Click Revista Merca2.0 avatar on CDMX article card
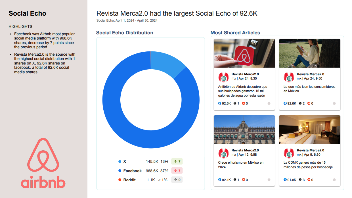 point(289,153)
